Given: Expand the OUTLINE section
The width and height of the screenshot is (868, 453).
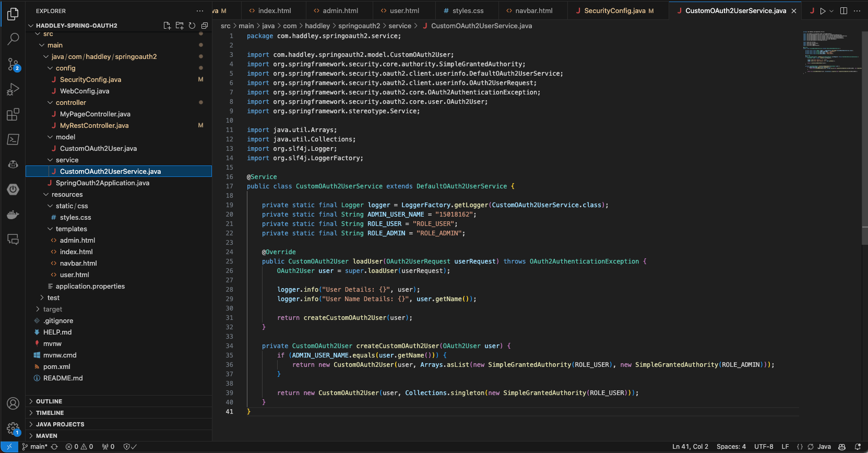Looking at the screenshot, I should tap(49, 401).
